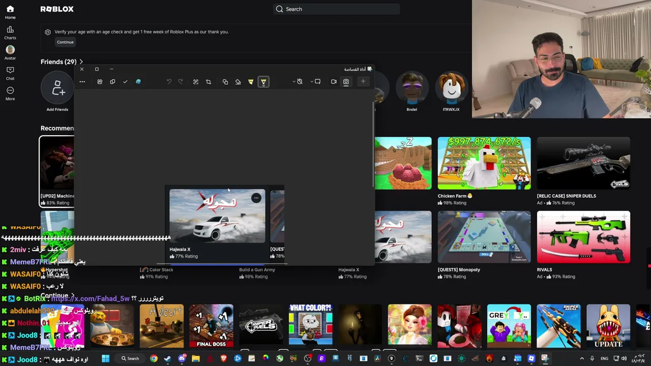Open Google Chrome from the taskbar
Screen dimensions: 651x366
click(x=154, y=359)
